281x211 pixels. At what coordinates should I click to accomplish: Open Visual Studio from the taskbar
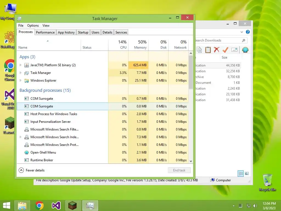56,206
